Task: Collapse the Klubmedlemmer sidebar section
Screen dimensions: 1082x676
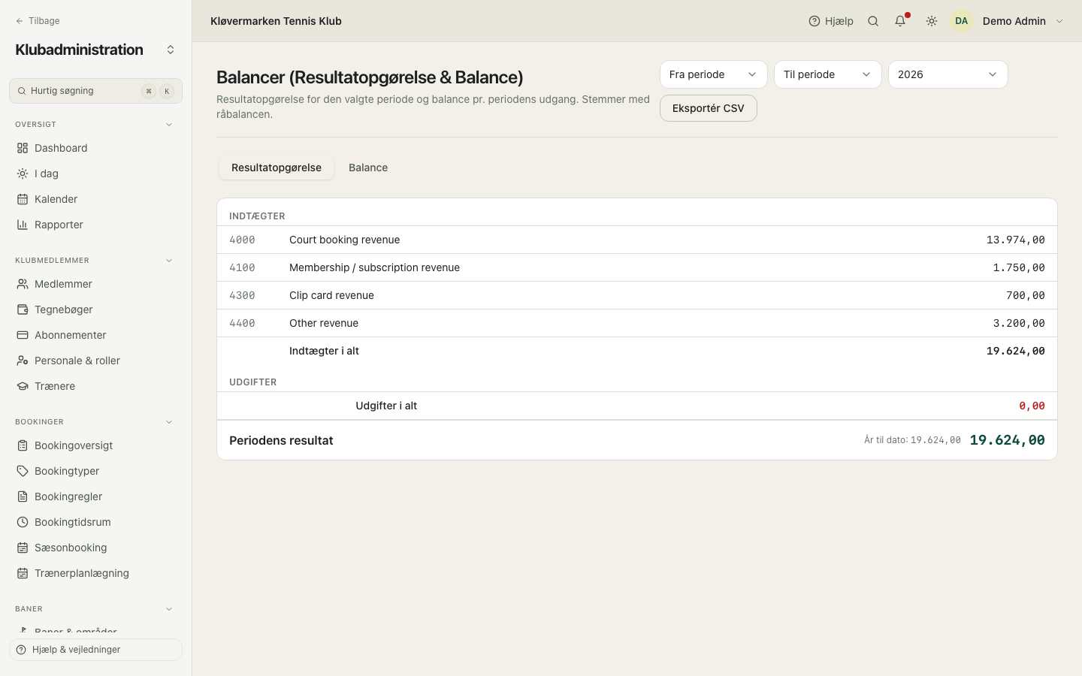Action: tap(169, 261)
